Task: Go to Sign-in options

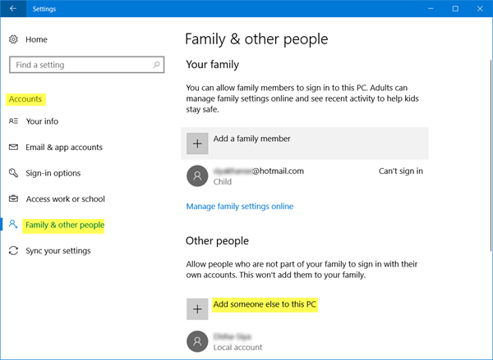Action: [53, 173]
